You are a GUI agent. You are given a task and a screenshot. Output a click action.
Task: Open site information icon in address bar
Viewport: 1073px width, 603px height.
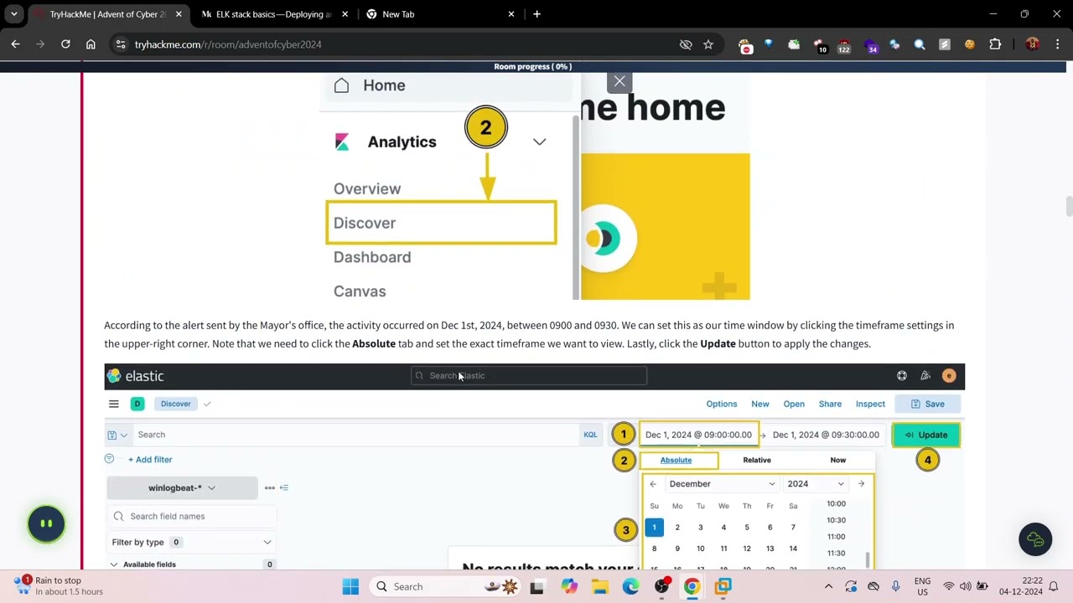(120, 44)
